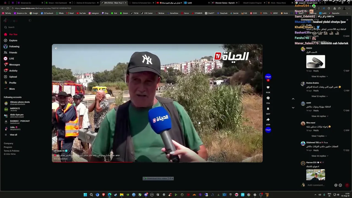
Task: Open video options three-dot menu
Action: click(258, 48)
